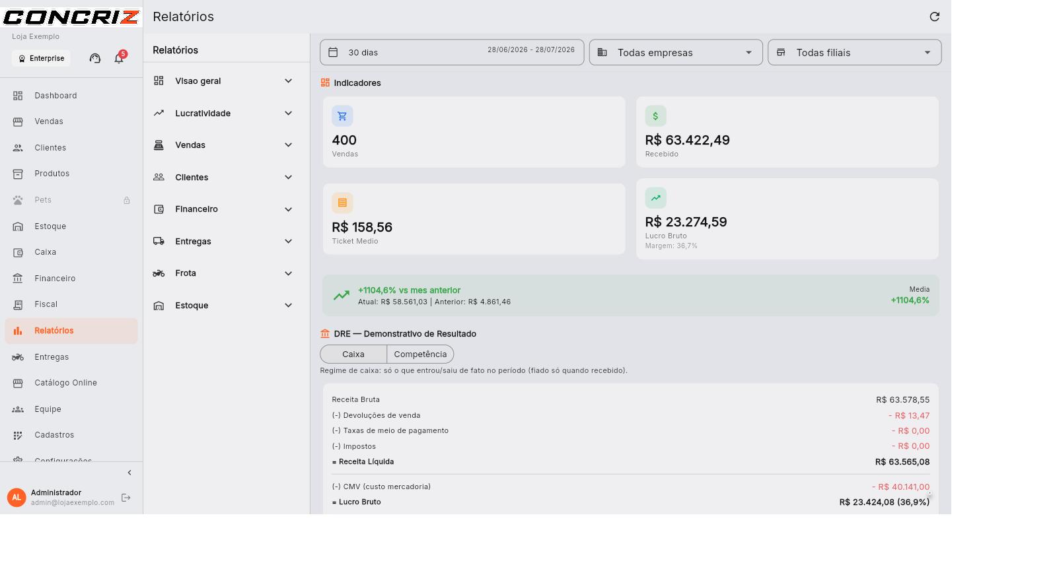Open the Todas empresas dropdown
Image resolution: width=1057 pixels, height=571 pixels.
[x=676, y=52]
